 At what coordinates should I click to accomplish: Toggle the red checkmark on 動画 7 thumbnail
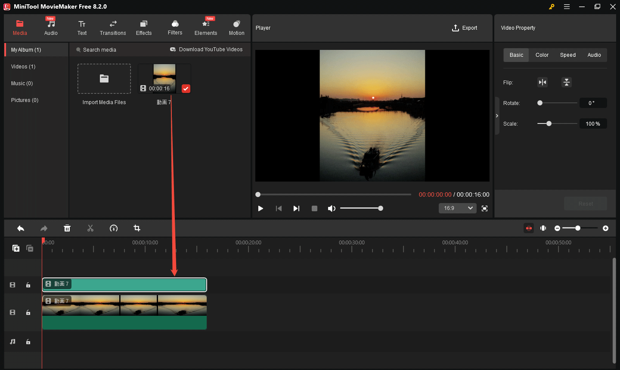tap(186, 89)
